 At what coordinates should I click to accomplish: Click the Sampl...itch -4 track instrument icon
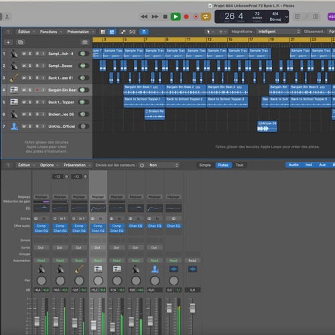(14, 54)
